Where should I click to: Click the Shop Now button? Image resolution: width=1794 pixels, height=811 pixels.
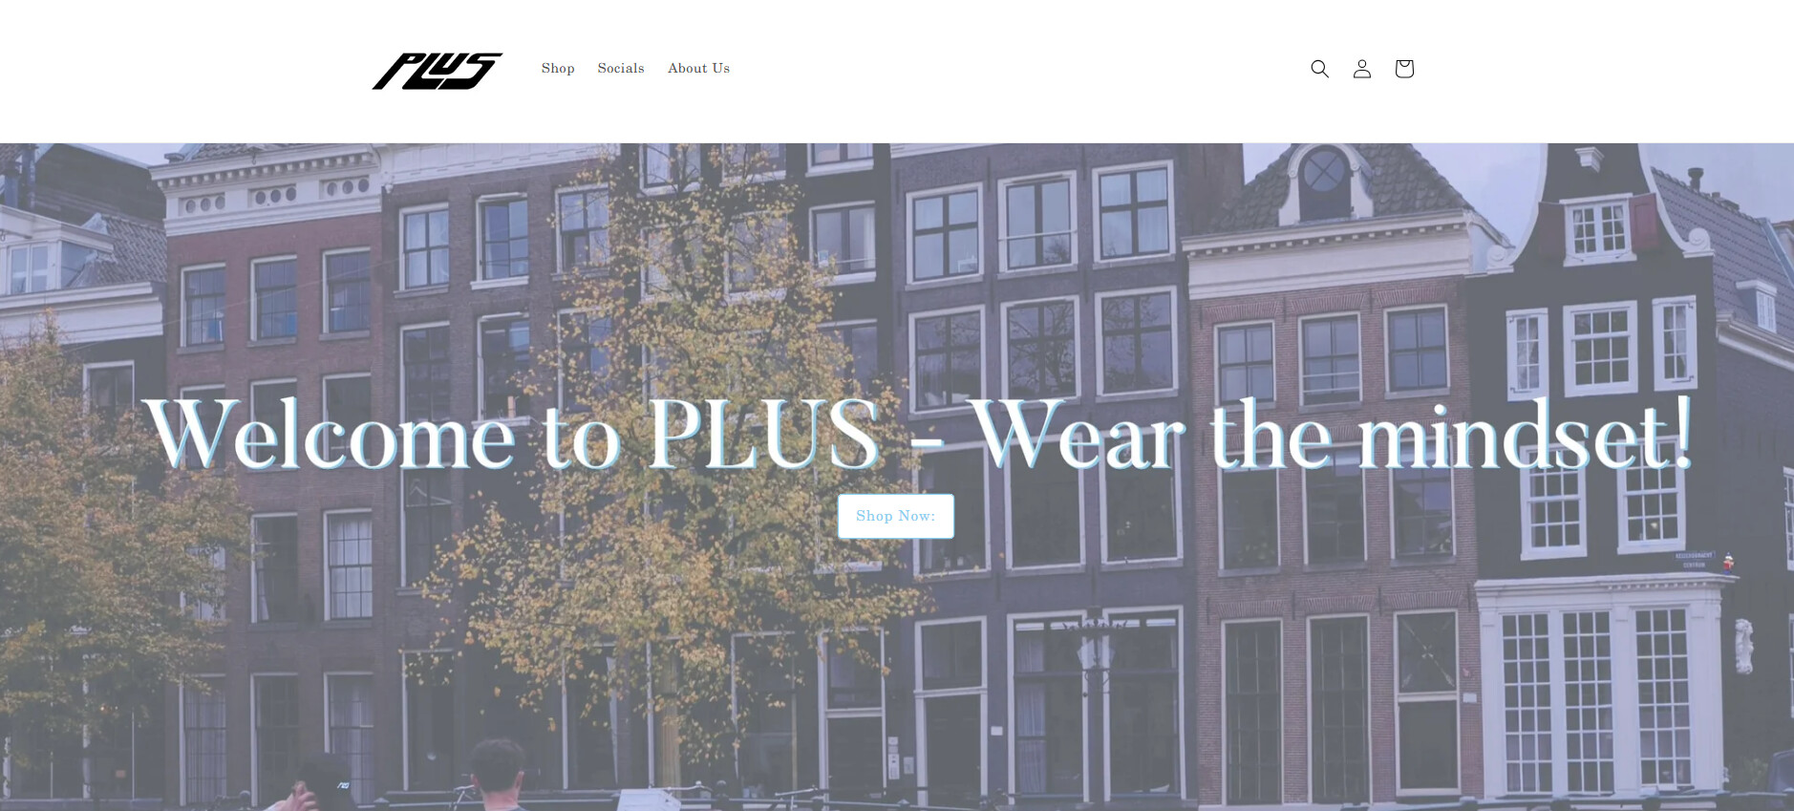(896, 516)
